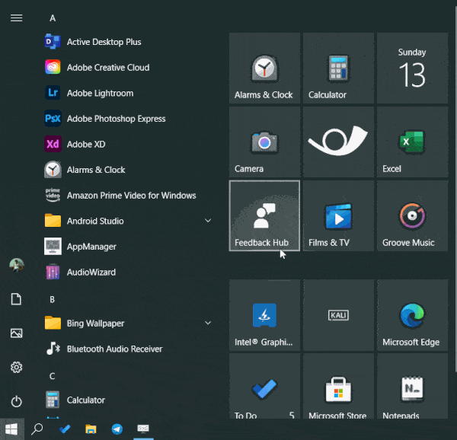Launch the Camera tile

pyautogui.click(x=264, y=142)
